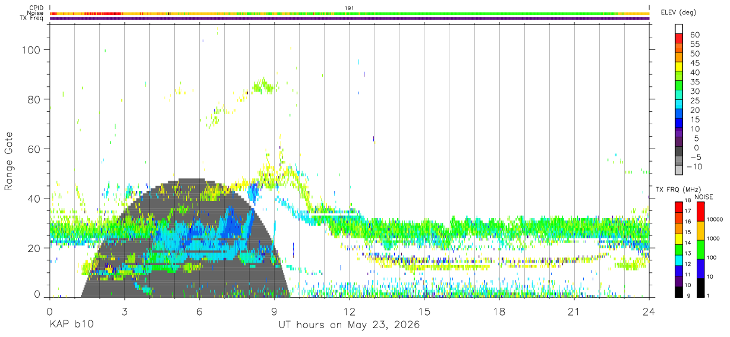Viewport: 730px width, 337px height.
Task: Click the 'NOISE' colorbar title
Action: (x=703, y=197)
